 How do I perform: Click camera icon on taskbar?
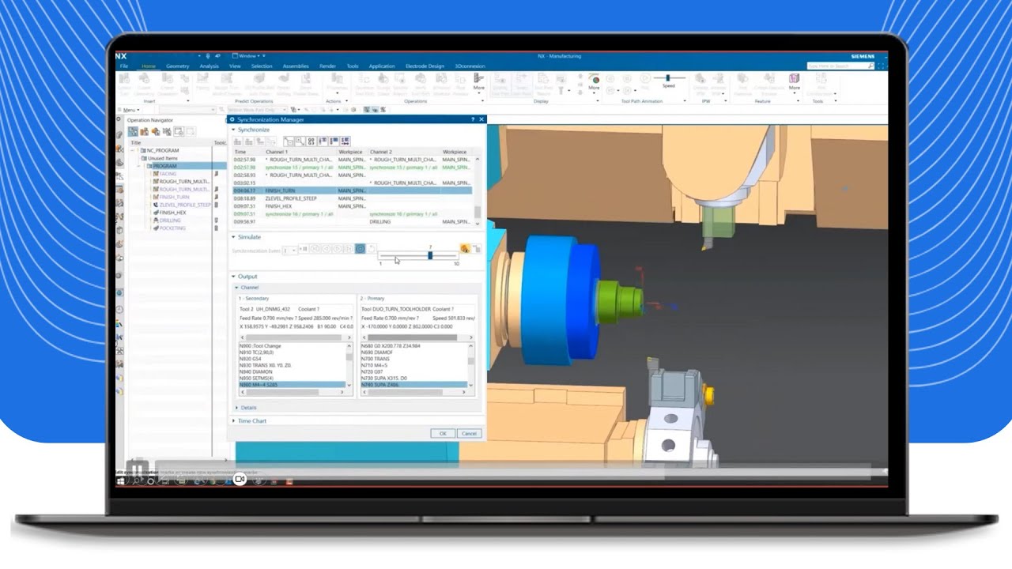pyautogui.click(x=240, y=479)
